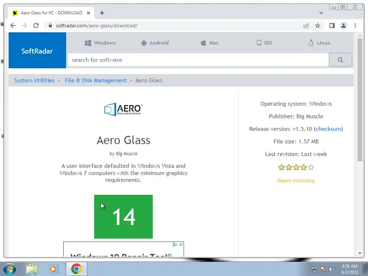Viewport: 368px width, 276px height.
Task: Bookmark this page with the star
Action: tap(318, 26)
